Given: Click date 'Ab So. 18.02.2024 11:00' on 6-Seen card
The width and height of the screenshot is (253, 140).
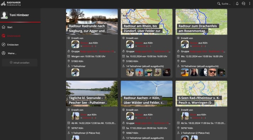Looking at the screenshot, I should (x=203, y=123).
